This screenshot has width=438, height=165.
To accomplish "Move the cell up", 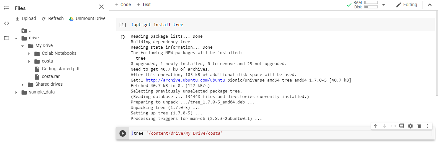I will click(376, 126).
